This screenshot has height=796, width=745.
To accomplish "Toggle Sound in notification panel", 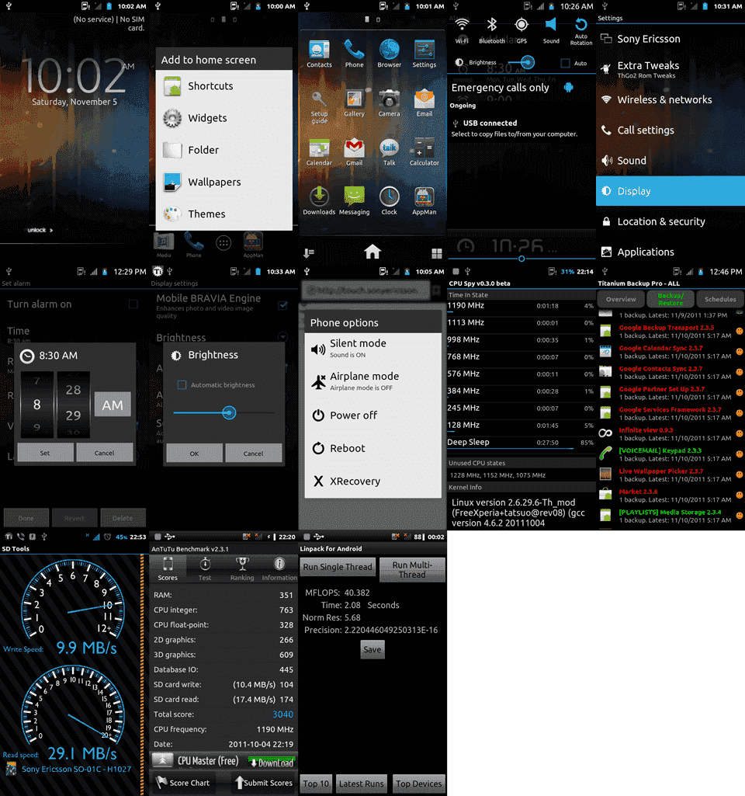I will pos(551,30).
